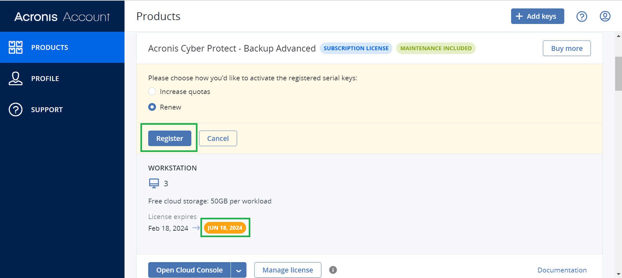The width and height of the screenshot is (622, 278).
Task: Select the Renew radio option
Action: [152, 107]
